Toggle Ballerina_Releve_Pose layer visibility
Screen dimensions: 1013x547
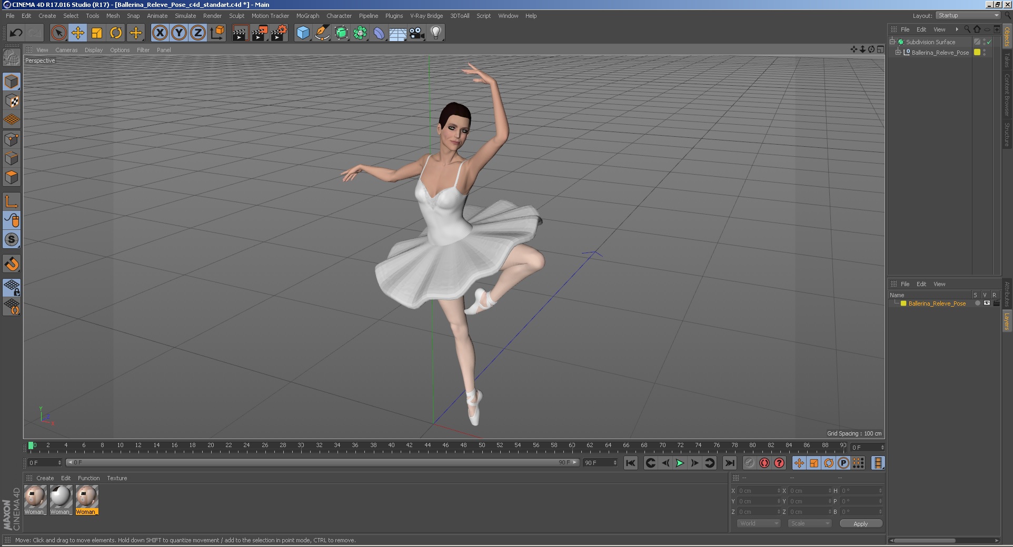[987, 303]
